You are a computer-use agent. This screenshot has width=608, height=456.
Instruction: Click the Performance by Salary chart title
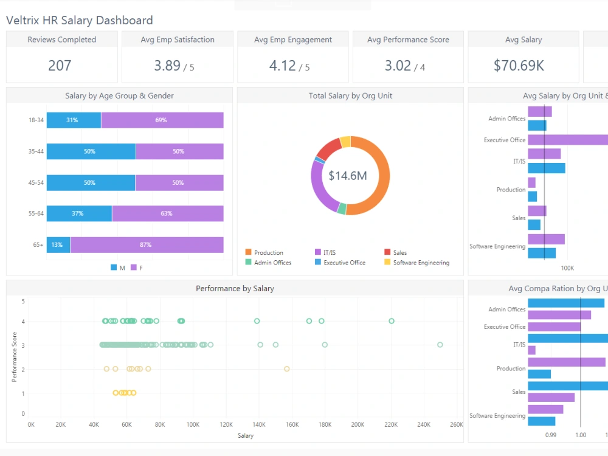(x=235, y=288)
